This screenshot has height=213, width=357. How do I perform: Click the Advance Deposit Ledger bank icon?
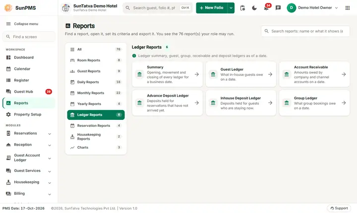point(139,103)
